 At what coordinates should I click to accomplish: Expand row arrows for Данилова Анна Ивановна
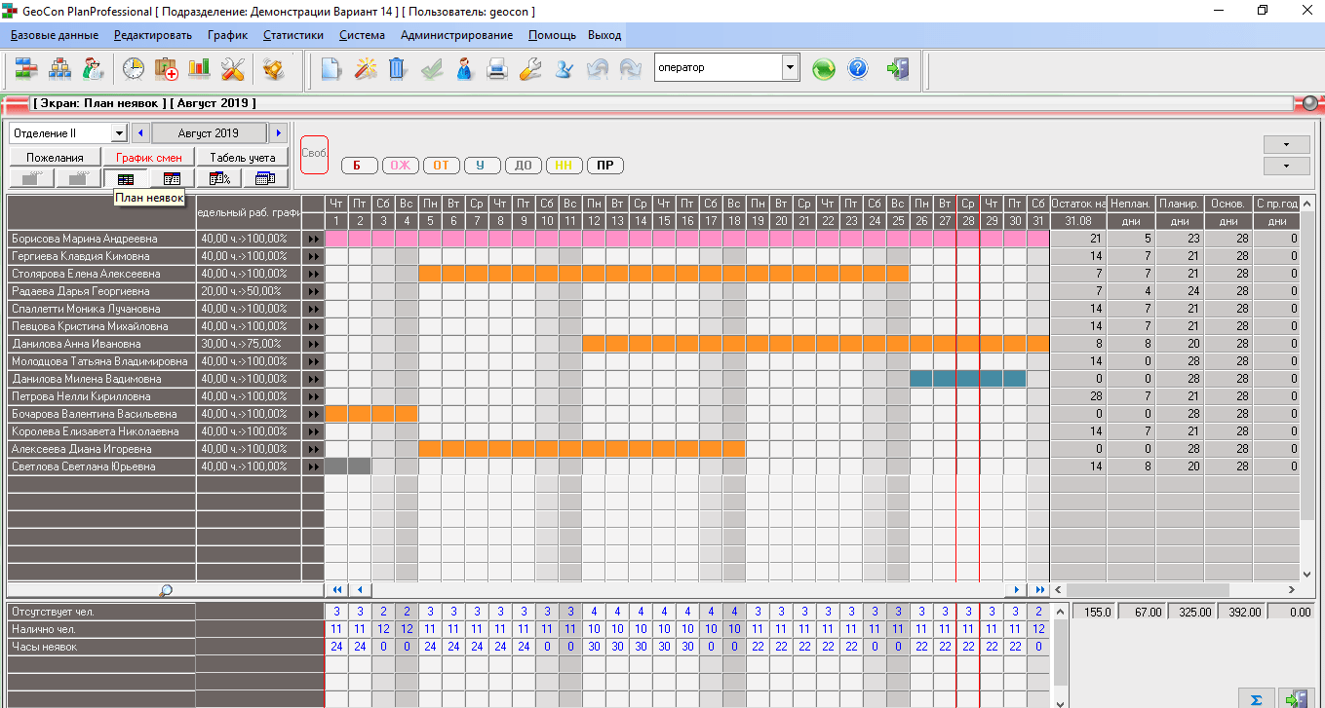pos(313,344)
